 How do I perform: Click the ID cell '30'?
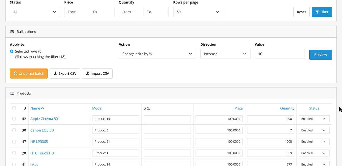click(24, 130)
